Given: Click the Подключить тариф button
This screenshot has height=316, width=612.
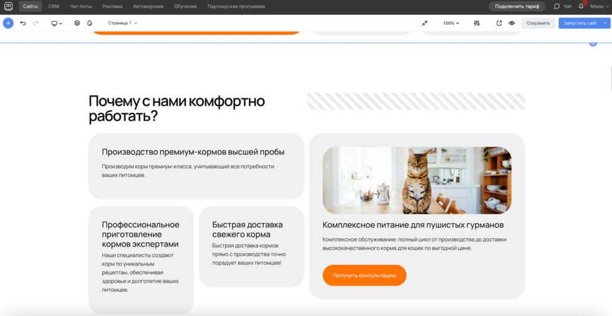Looking at the screenshot, I should (x=517, y=6).
